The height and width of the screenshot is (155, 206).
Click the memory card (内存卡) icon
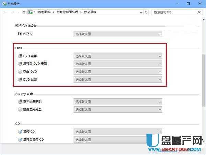20,34
